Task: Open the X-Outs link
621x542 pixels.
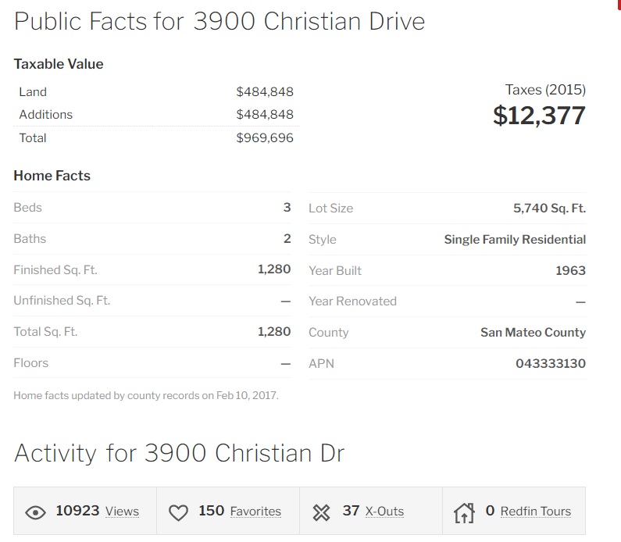Action: coord(384,512)
